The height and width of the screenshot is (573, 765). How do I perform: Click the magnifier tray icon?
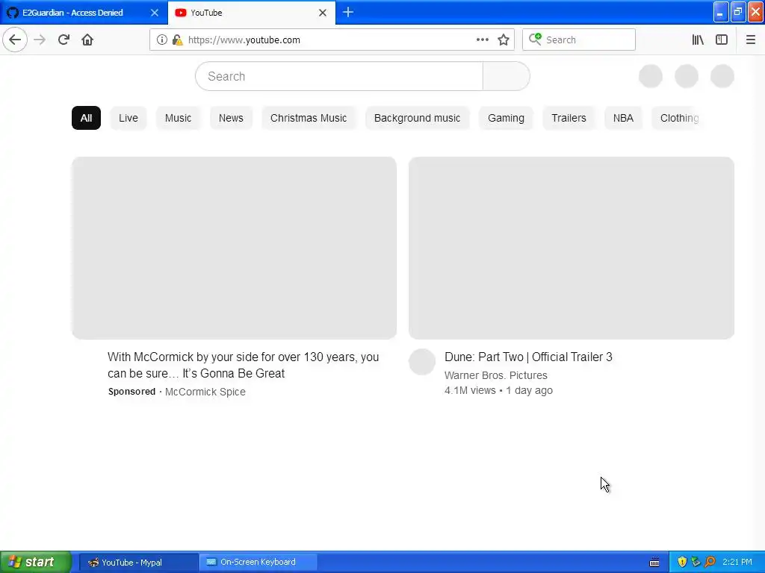(710, 563)
